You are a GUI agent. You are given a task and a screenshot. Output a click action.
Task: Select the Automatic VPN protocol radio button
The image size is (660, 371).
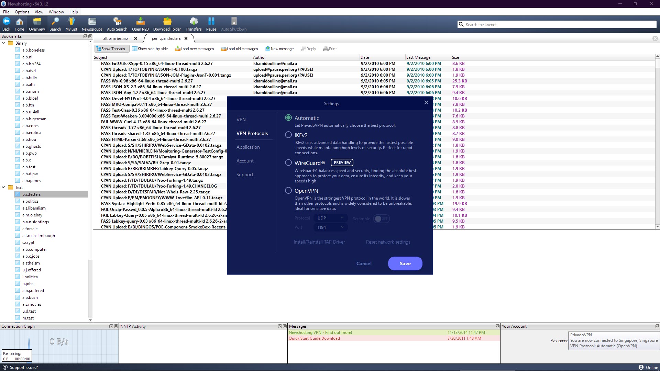point(288,117)
